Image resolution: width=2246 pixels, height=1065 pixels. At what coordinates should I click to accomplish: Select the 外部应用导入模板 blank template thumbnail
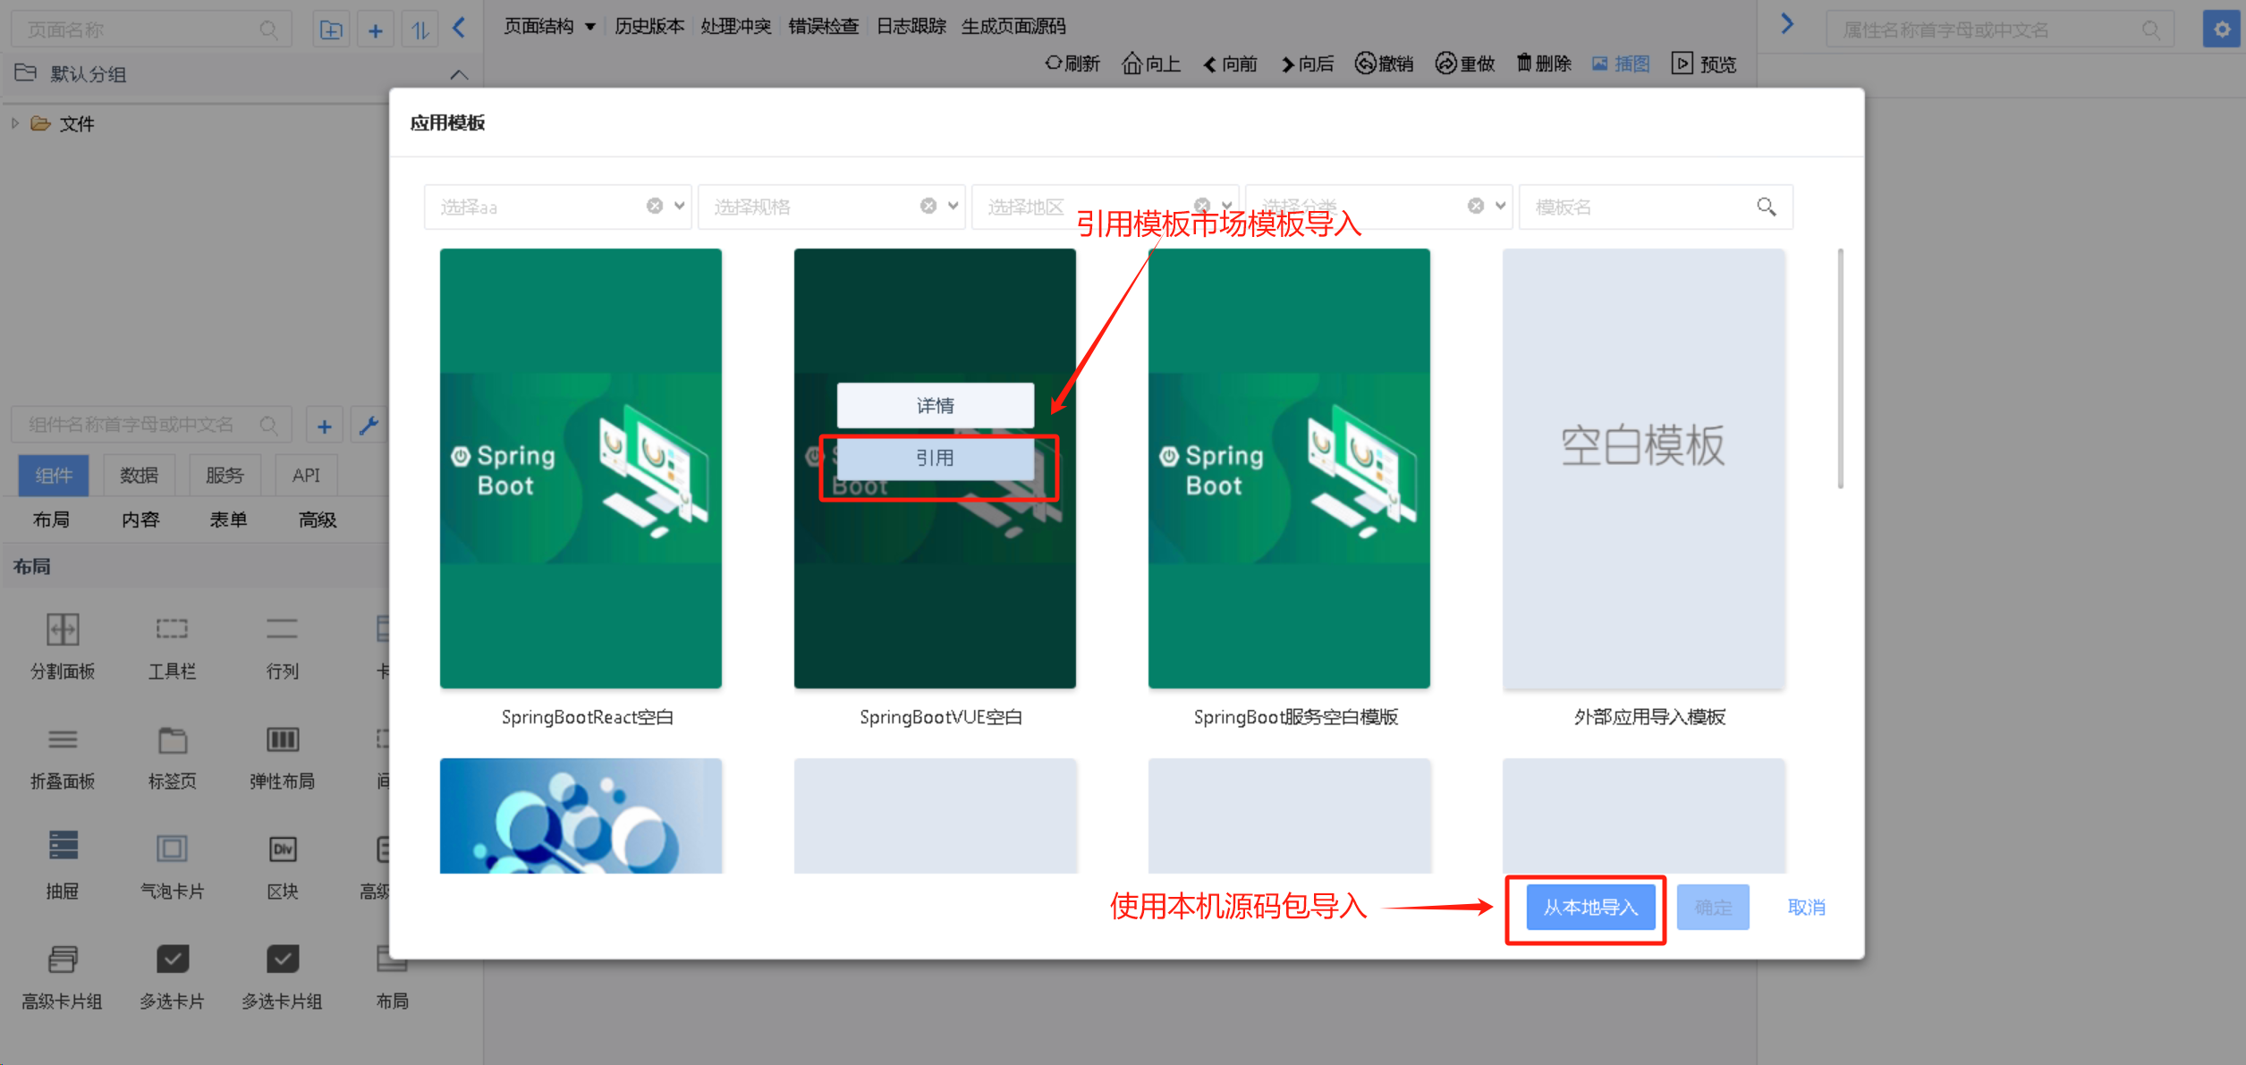[x=1643, y=469]
